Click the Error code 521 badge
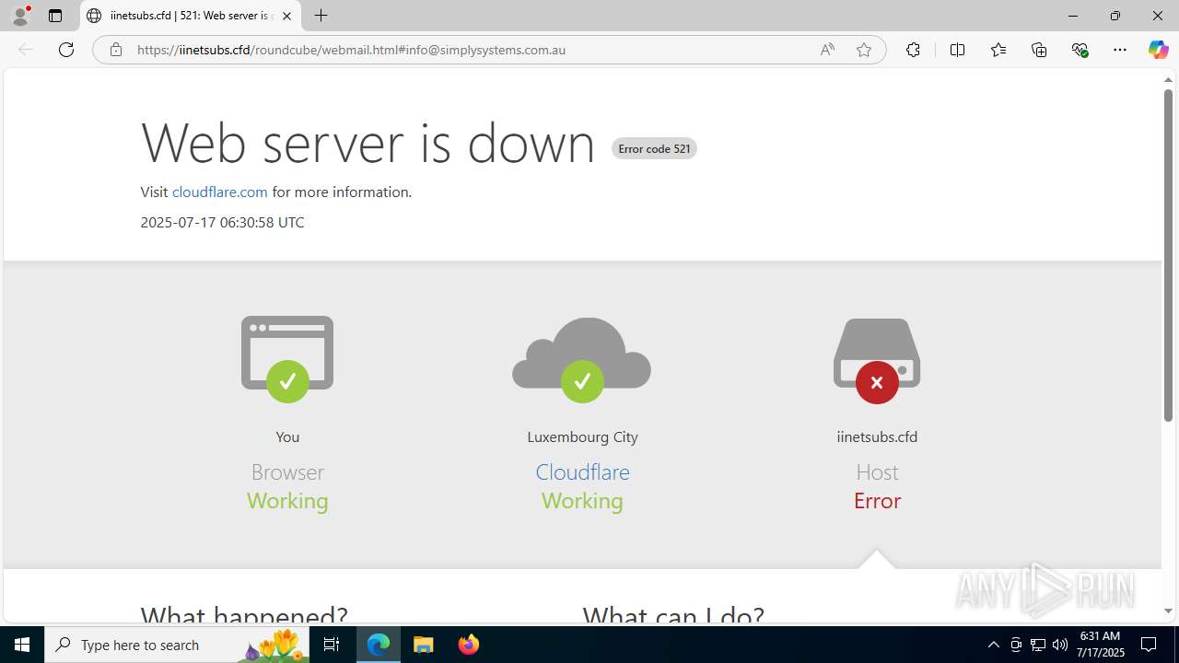Image resolution: width=1179 pixels, height=663 pixels. pyautogui.click(x=654, y=148)
